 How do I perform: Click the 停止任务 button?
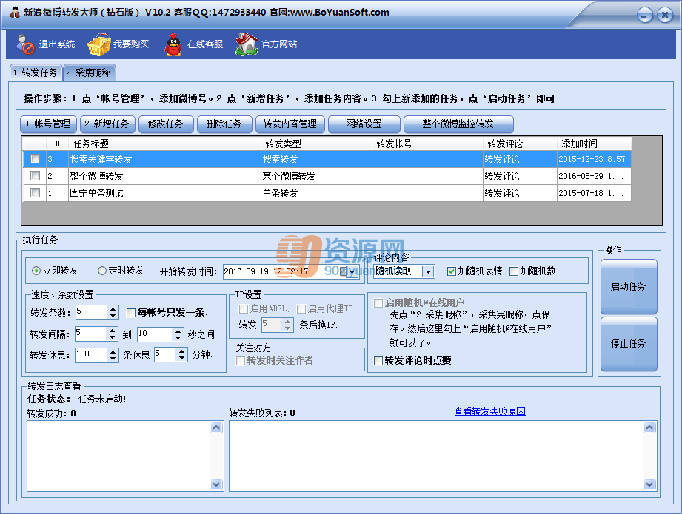point(629,344)
